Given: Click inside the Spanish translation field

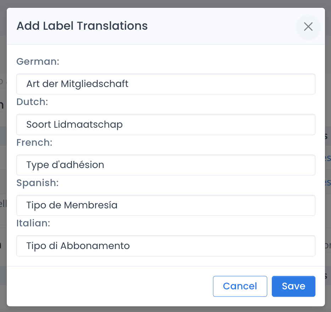Looking at the screenshot, I should coord(165,205).
